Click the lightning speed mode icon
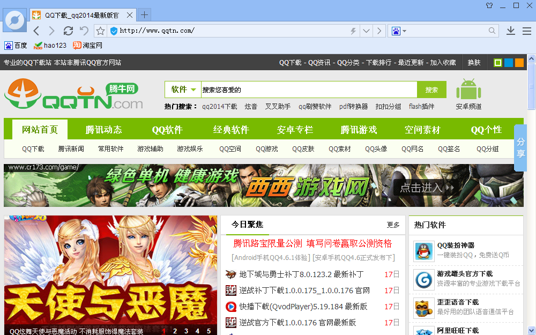Viewport: 536px width, 335px height. [353, 31]
